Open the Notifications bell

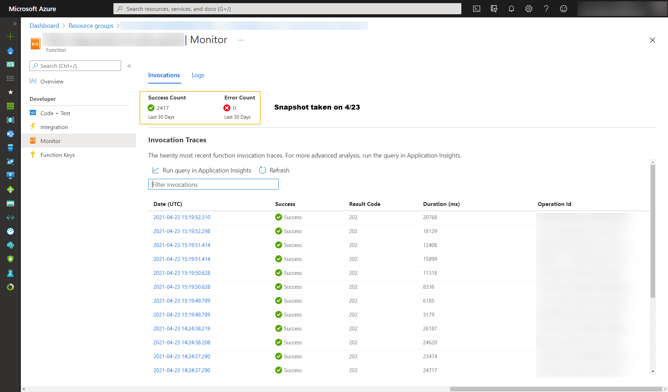pyautogui.click(x=511, y=9)
